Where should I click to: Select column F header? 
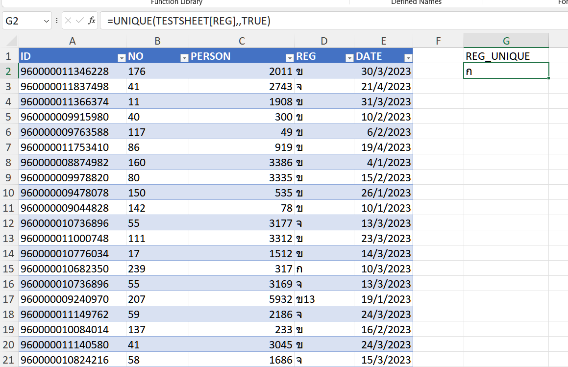pos(438,41)
